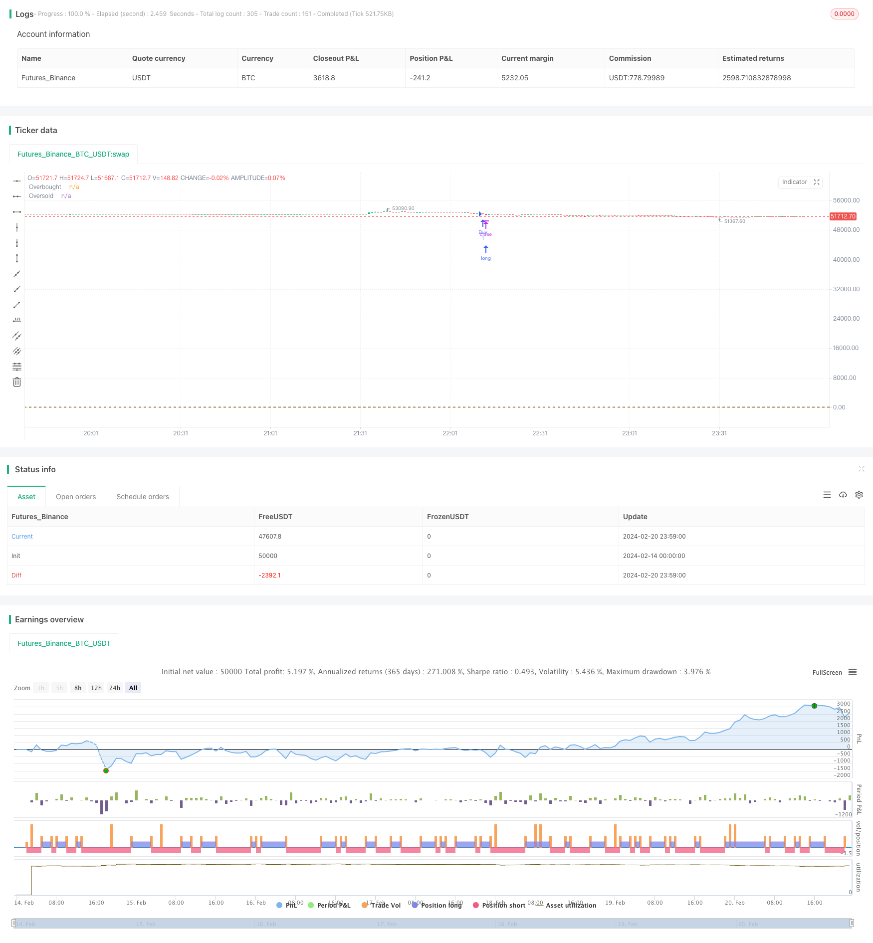This screenshot has height=943, width=873.
Task: Select the parallel channel line tool
Action: [17, 336]
